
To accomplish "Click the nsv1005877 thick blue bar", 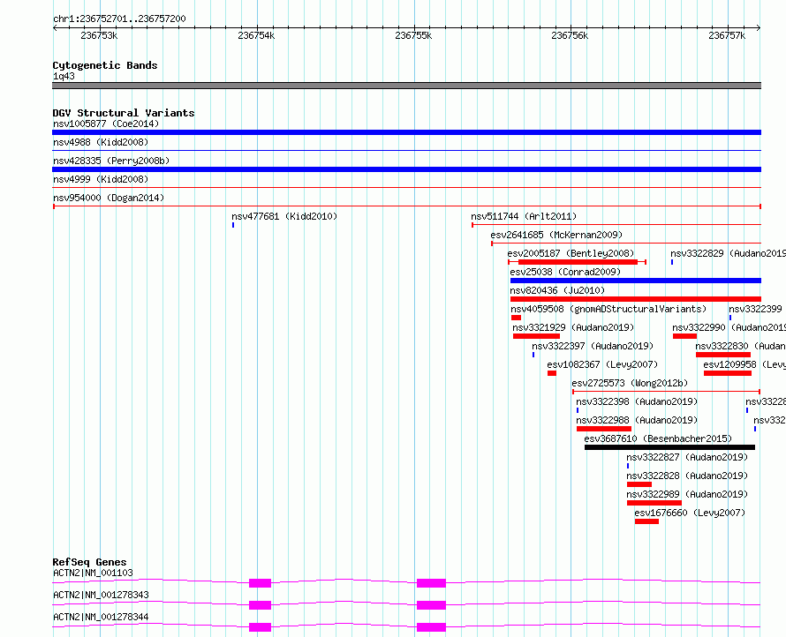I will click(x=406, y=132).
